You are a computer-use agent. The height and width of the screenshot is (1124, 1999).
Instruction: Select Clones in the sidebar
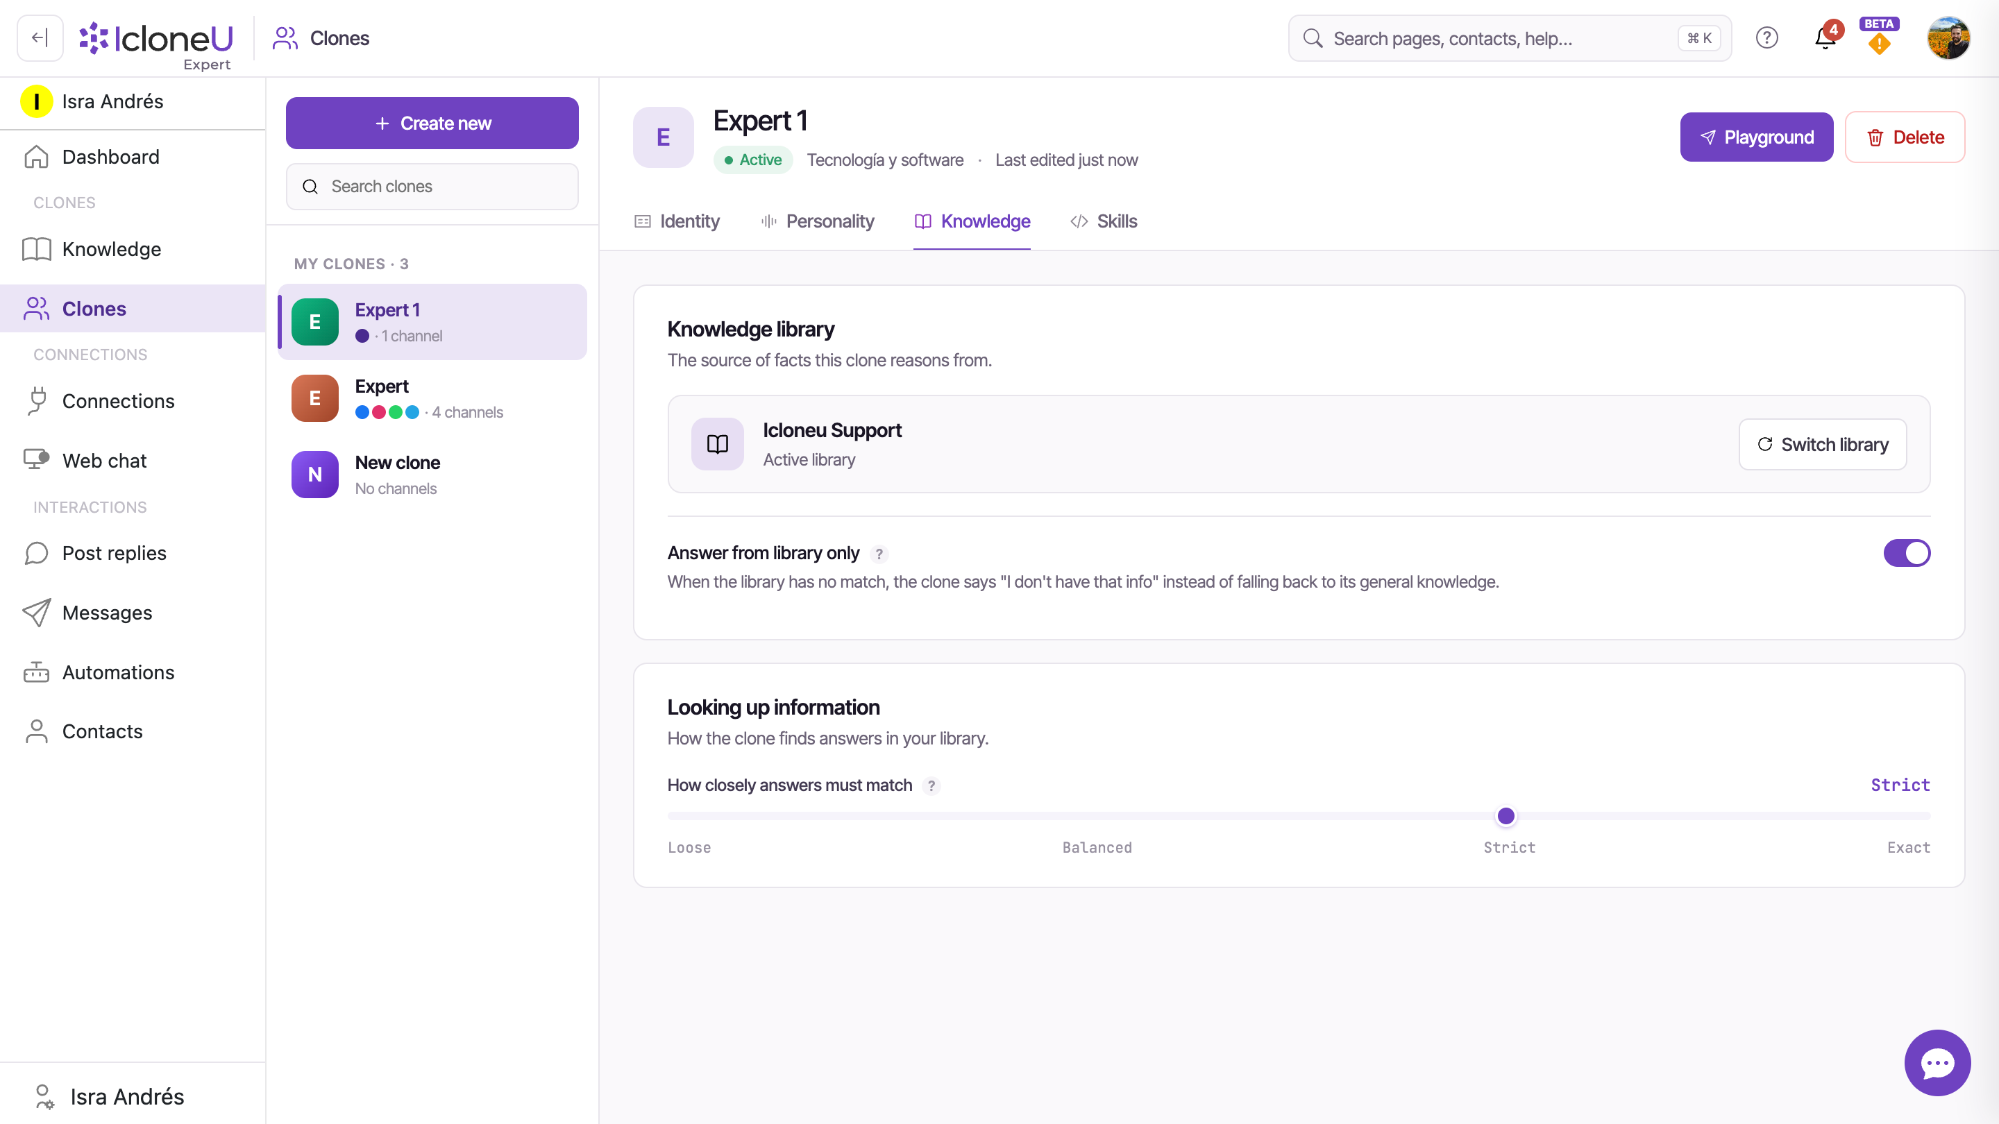point(133,309)
